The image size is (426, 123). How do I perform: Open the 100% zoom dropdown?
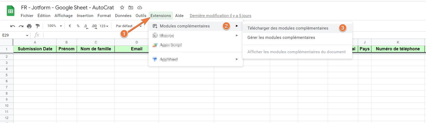54,26
